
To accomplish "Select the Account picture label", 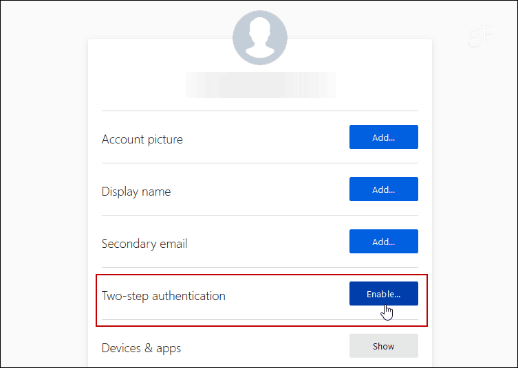I will pos(142,139).
